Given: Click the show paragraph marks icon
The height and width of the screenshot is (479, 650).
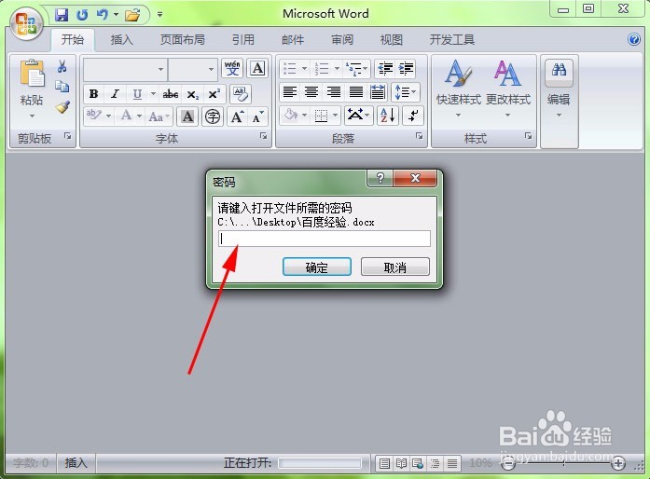Looking at the screenshot, I should (413, 115).
